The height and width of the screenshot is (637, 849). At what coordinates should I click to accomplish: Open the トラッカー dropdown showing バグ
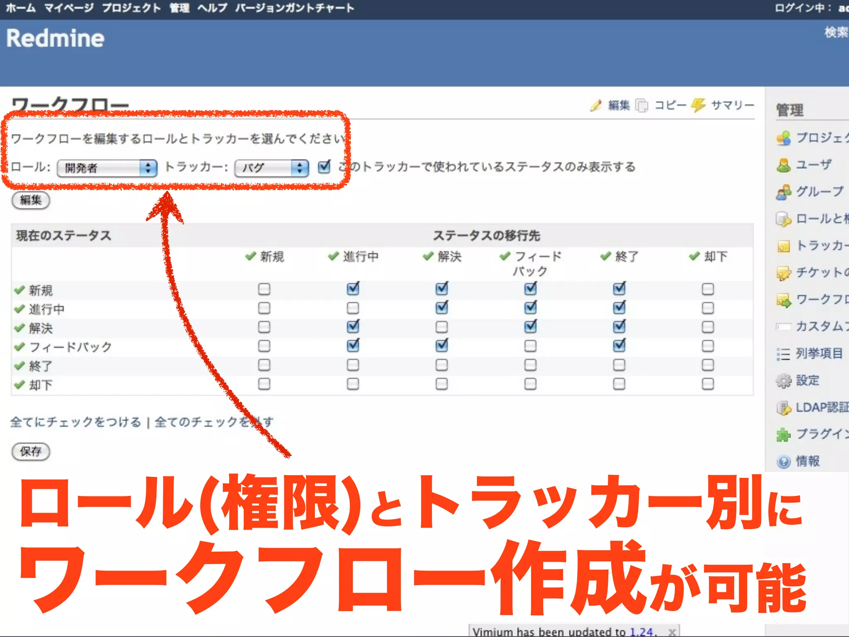[272, 168]
